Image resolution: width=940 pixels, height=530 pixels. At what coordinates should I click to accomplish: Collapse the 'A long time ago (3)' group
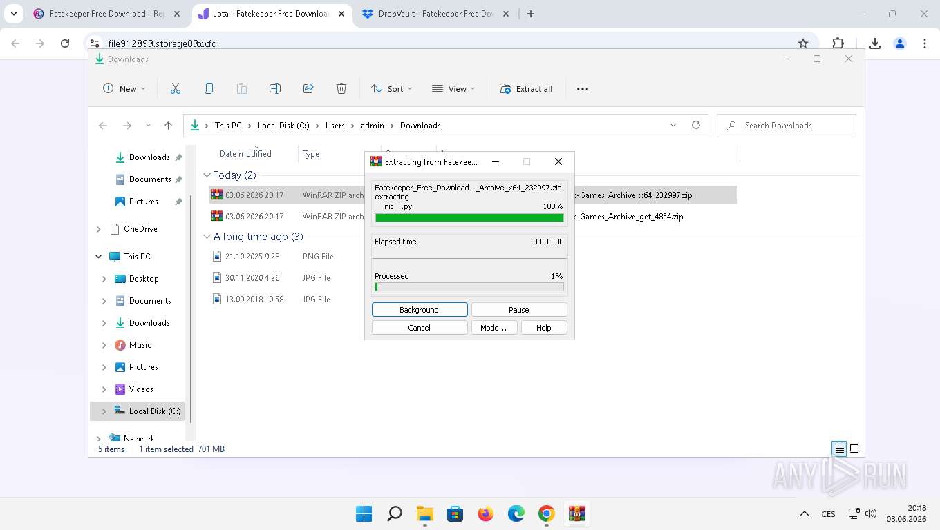coord(207,237)
